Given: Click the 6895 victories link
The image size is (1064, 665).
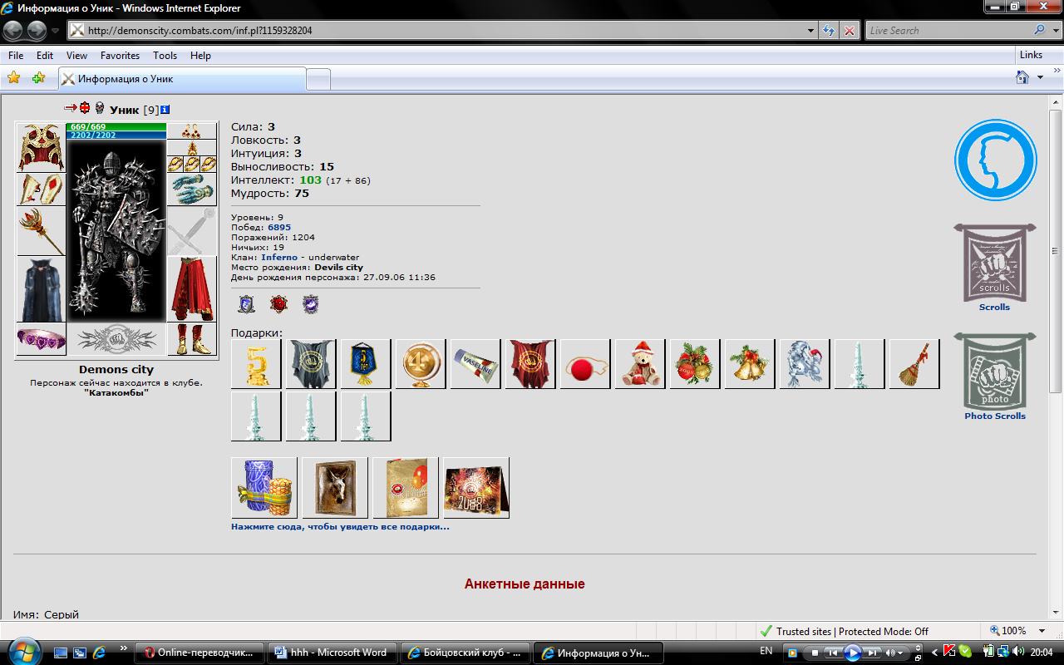Looking at the screenshot, I should 279,227.
